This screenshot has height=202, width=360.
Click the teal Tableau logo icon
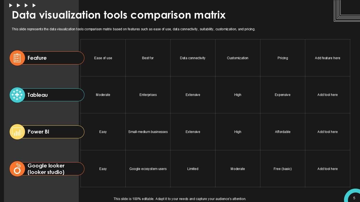tap(17, 95)
